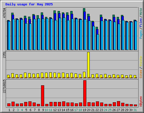
Task: Click the 2351 axis value
Action: (4, 55)
